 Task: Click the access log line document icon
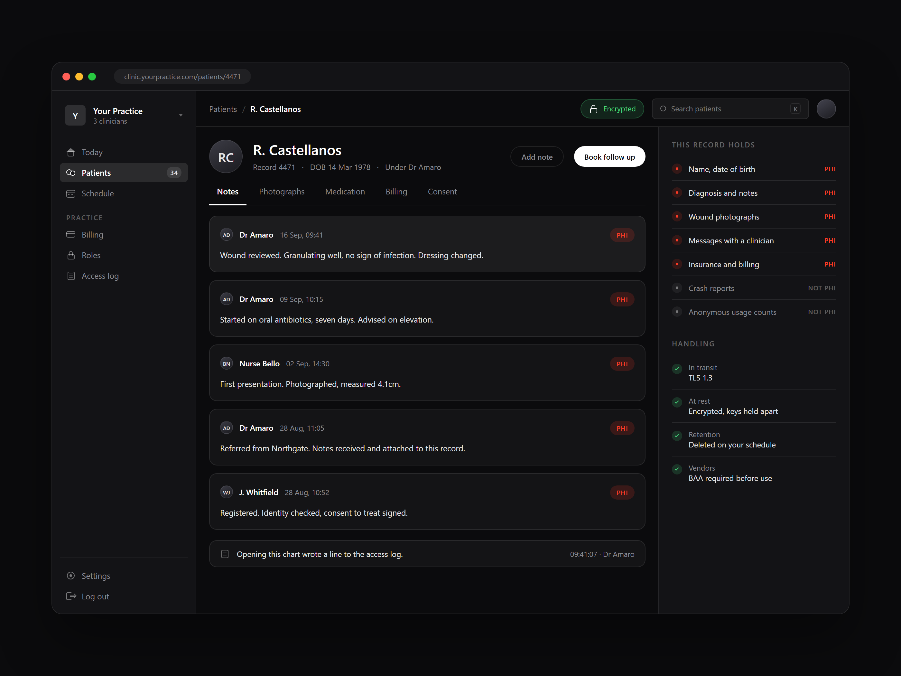click(225, 554)
